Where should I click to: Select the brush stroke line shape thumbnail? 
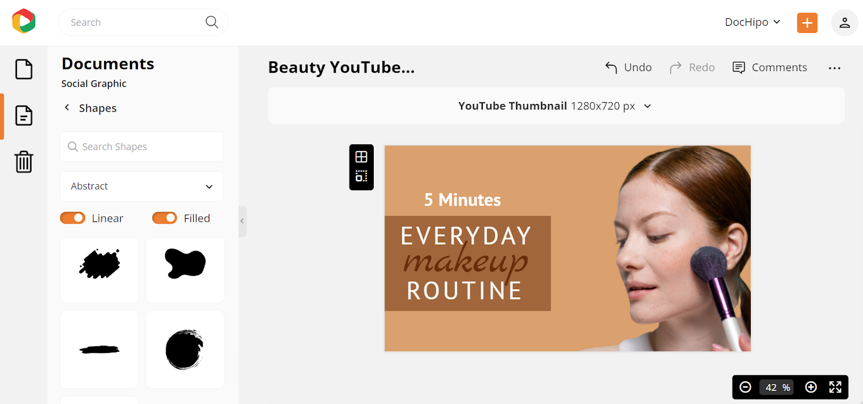[100, 350]
